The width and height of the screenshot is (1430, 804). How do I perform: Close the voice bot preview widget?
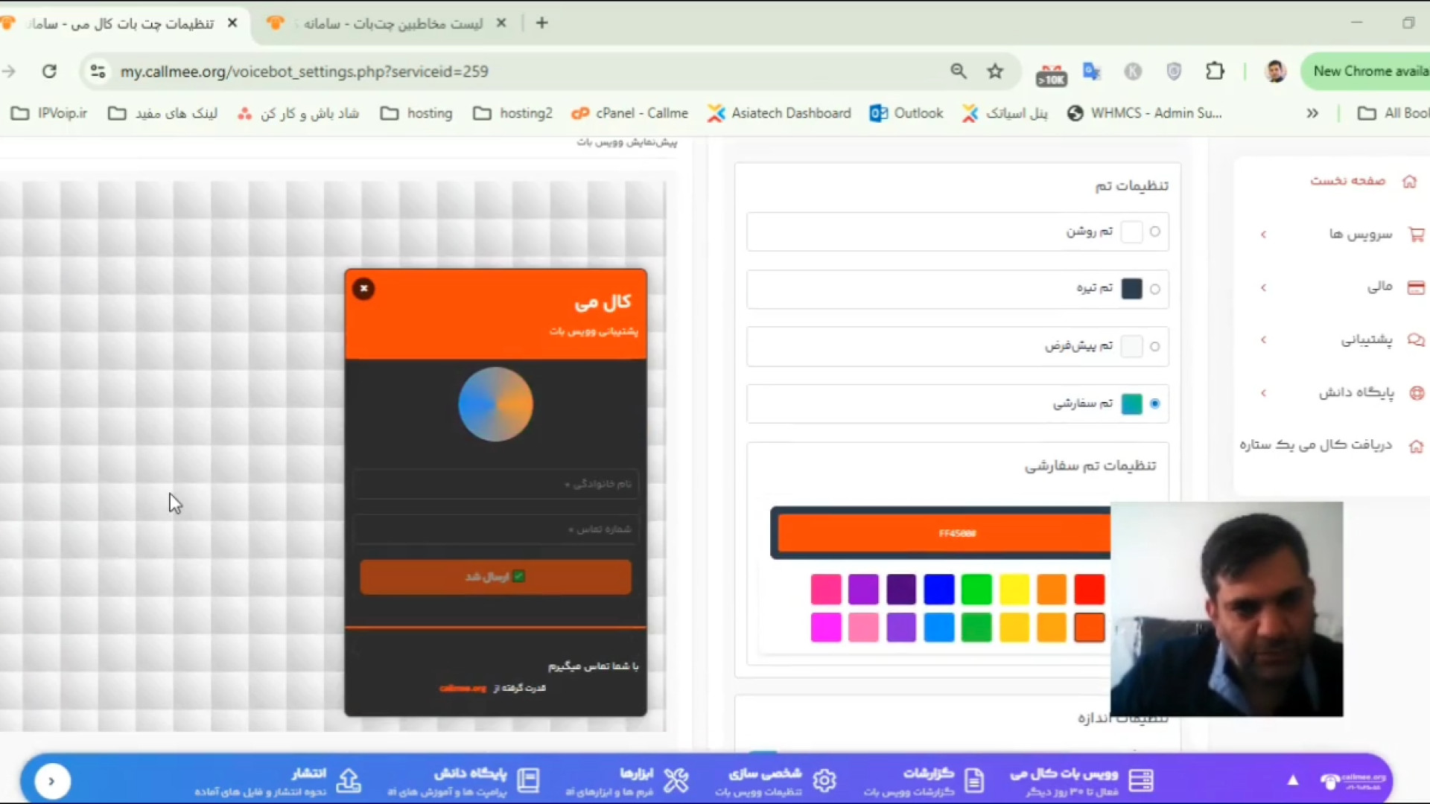[x=363, y=288]
